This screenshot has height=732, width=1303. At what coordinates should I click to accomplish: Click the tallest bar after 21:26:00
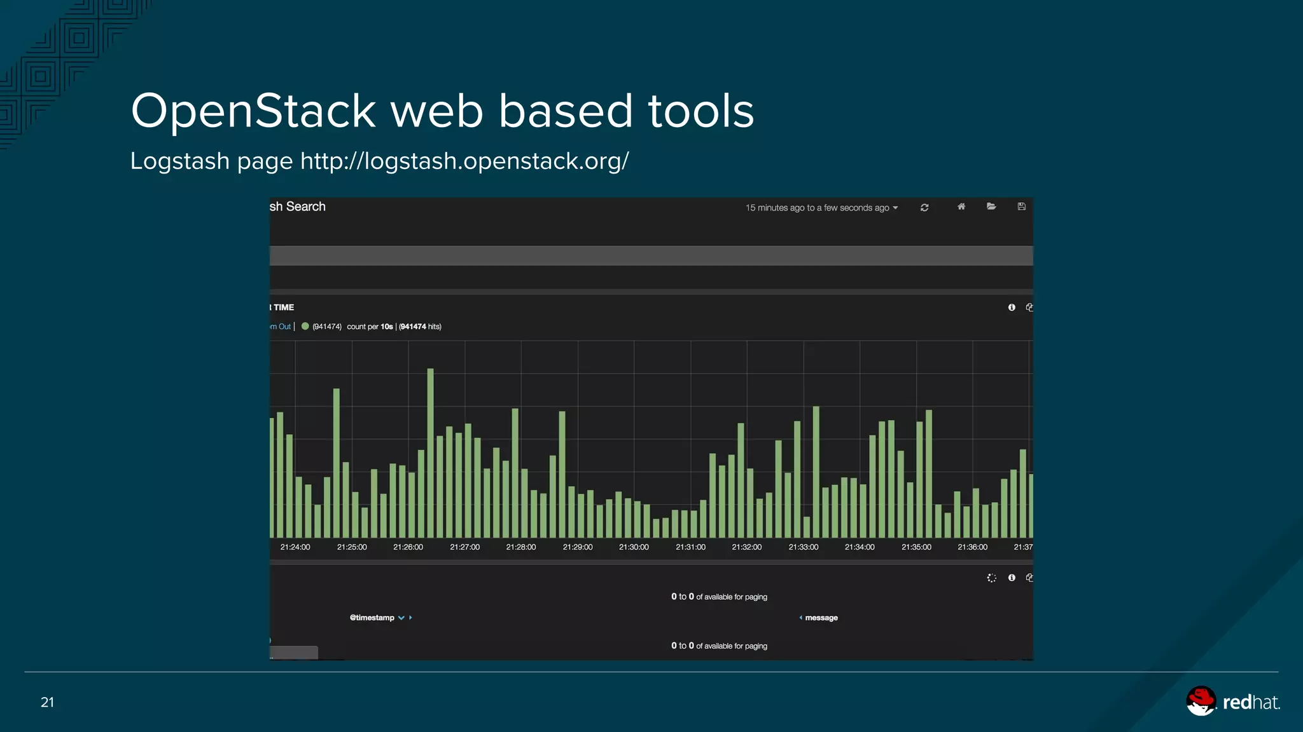(431, 452)
